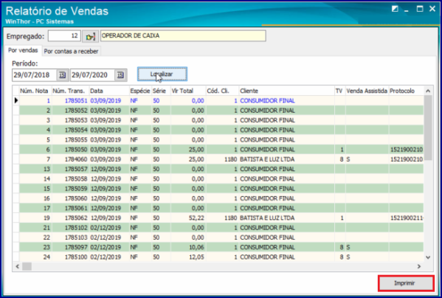Click the window restore-layout icon in title bar
442x298 pixels.
coord(395,9)
